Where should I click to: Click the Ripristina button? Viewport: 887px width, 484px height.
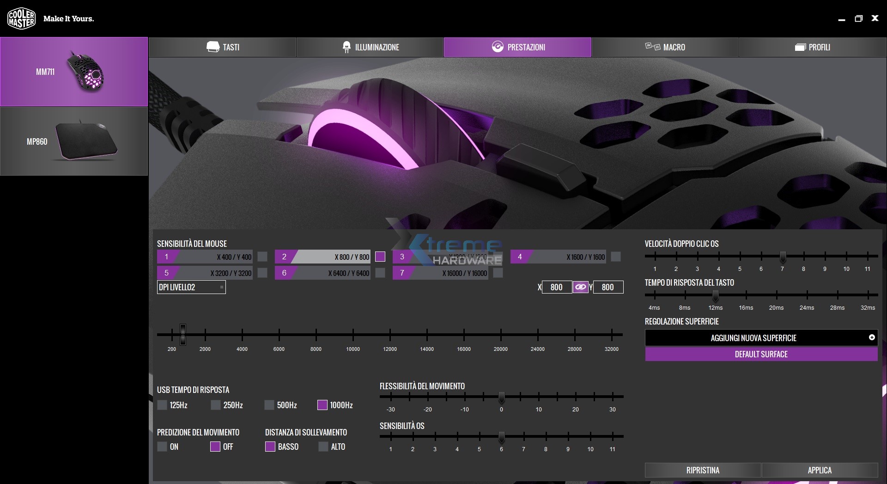[x=703, y=470]
